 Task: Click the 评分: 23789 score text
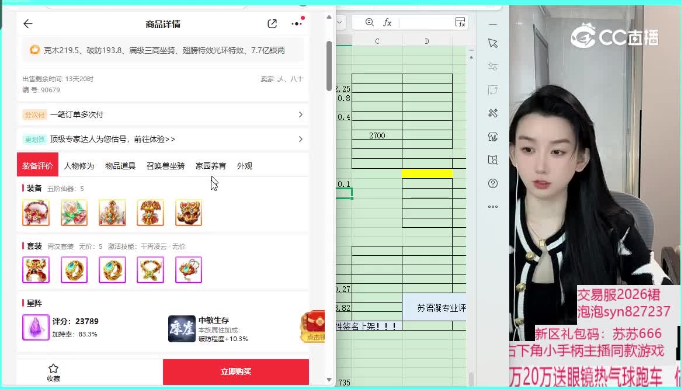pyautogui.click(x=75, y=321)
